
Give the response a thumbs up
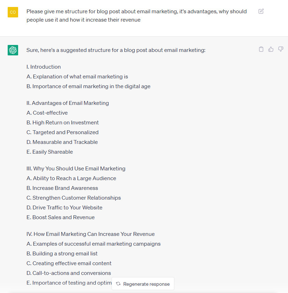[271, 49]
